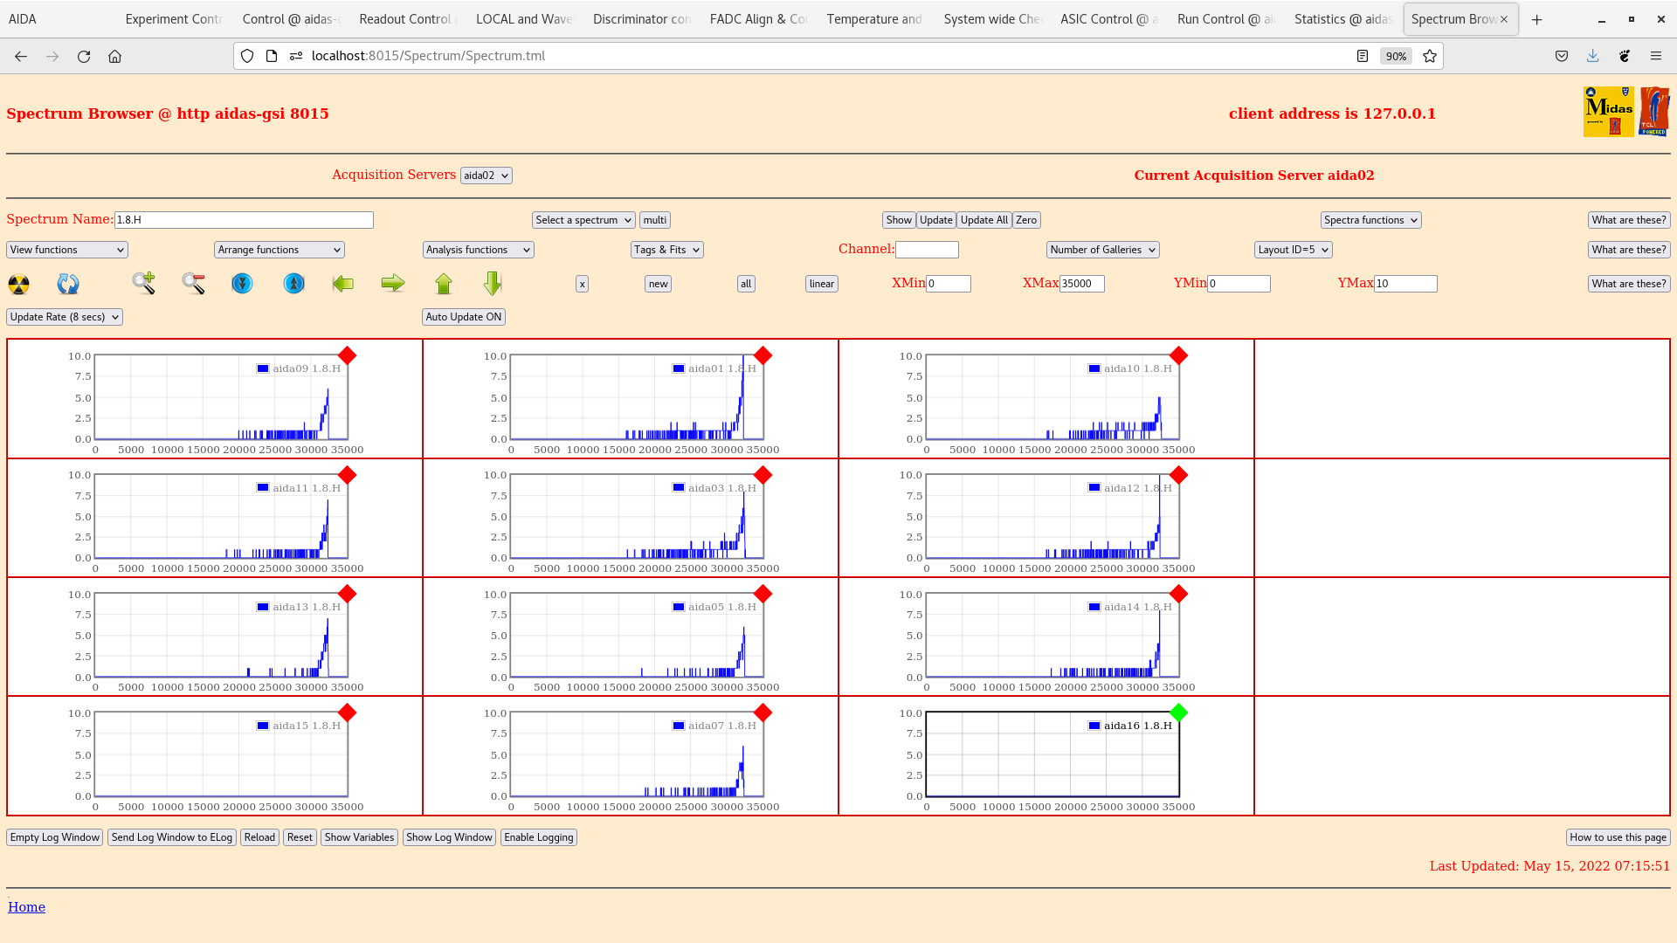
Task: Click the blue refresh arrows icon
Action: pos(68,284)
